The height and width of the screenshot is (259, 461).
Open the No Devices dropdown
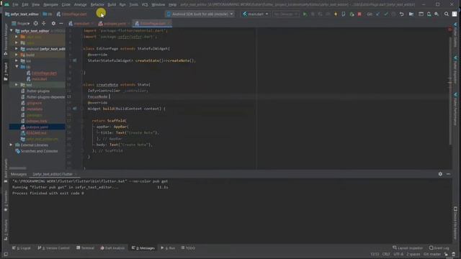(x=286, y=14)
